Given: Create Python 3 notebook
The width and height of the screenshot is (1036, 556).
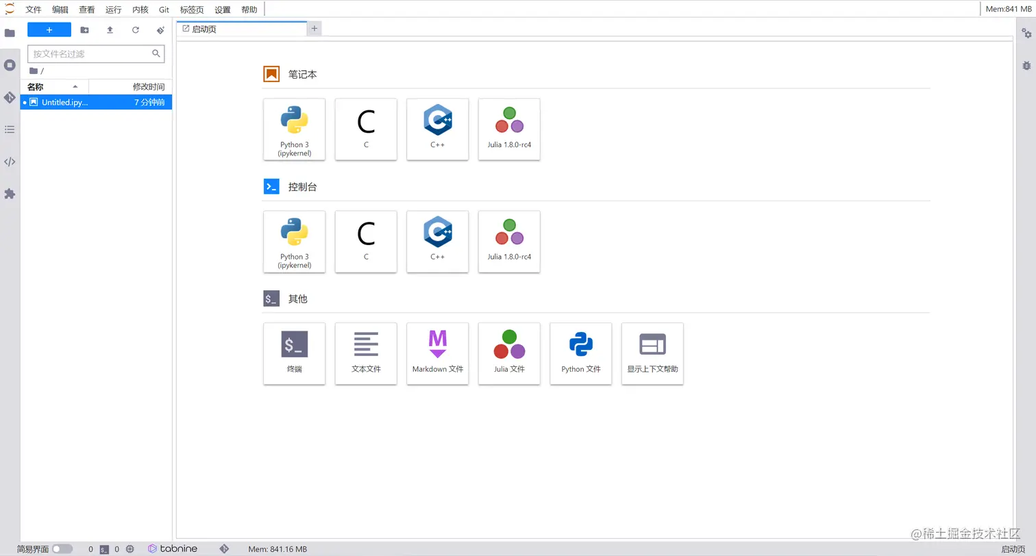Looking at the screenshot, I should click(295, 129).
